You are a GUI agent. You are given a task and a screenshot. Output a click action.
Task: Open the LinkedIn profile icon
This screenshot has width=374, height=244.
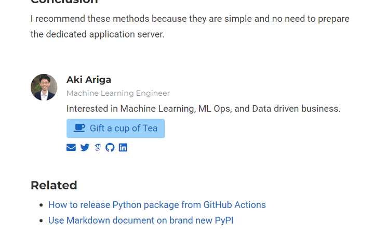[123, 148]
